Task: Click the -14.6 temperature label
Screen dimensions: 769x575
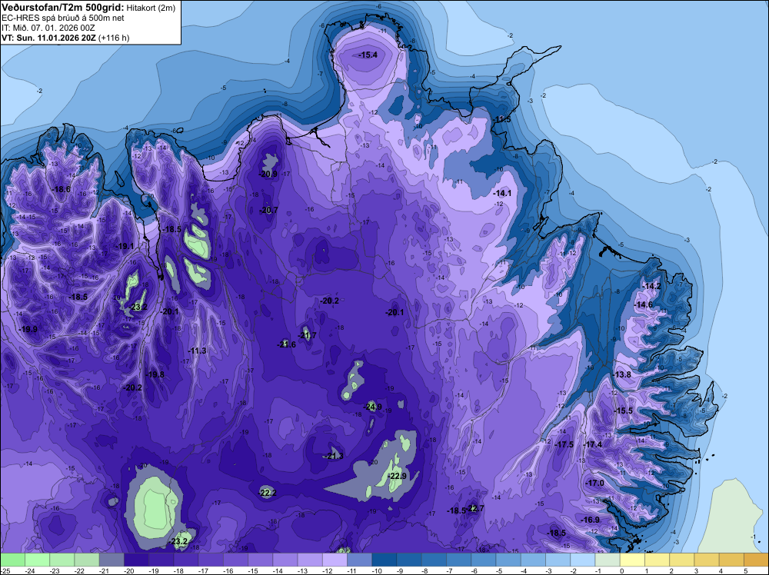Action: (x=644, y=305)
